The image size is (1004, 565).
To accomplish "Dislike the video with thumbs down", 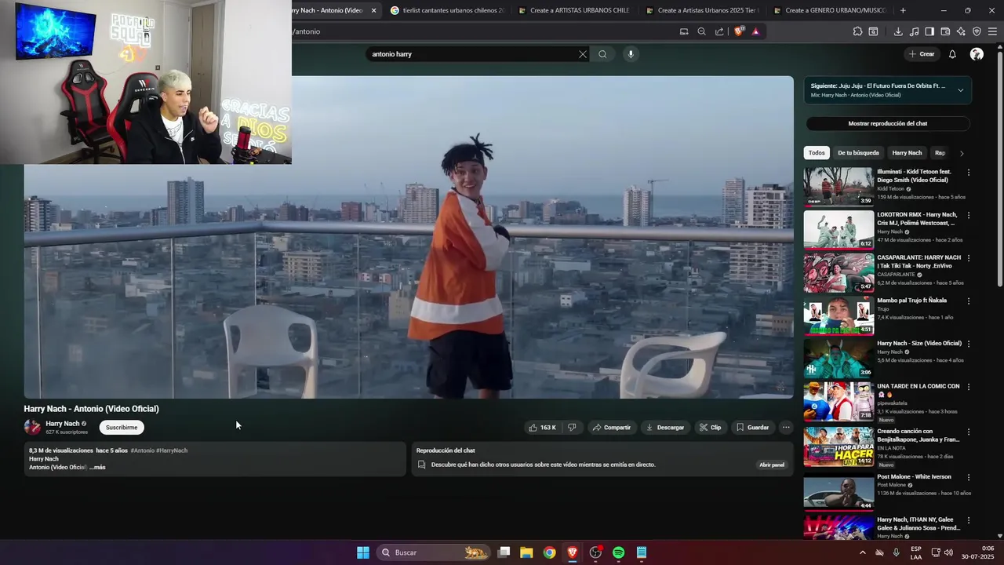I will tap(572, 428).
